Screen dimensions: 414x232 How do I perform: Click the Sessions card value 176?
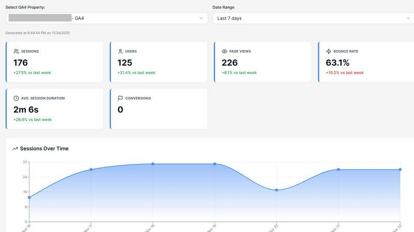(21, 62)
